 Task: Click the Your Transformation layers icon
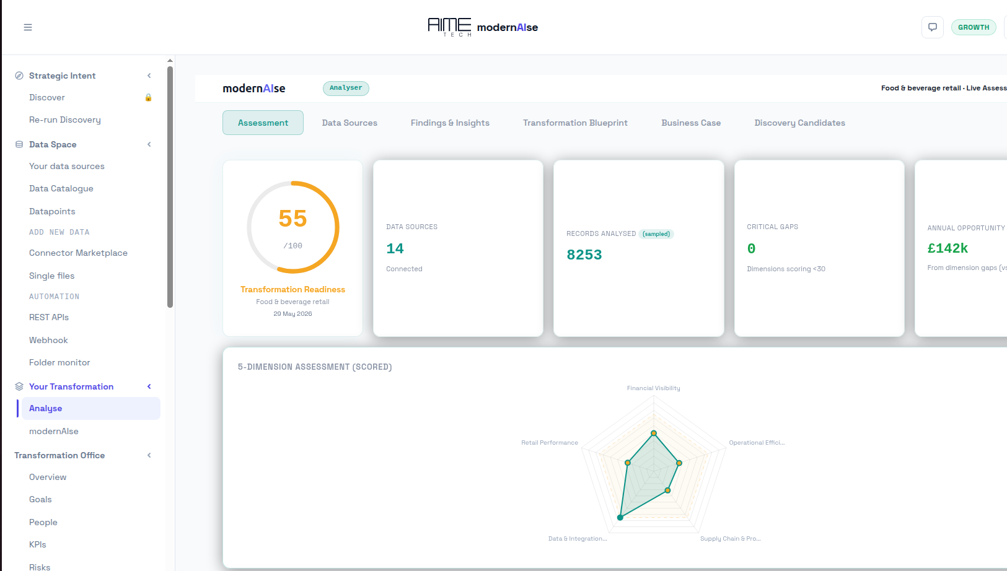19,386
